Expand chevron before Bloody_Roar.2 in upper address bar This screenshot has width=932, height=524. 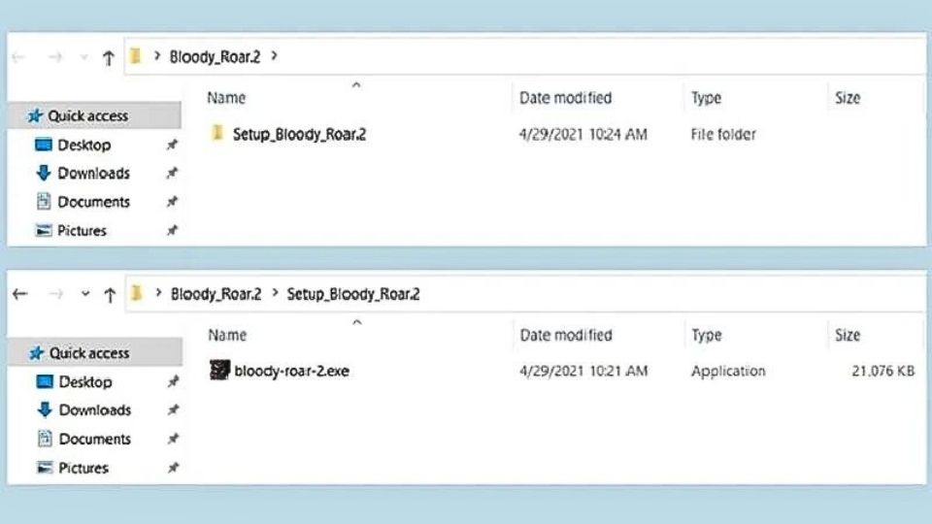157,56
